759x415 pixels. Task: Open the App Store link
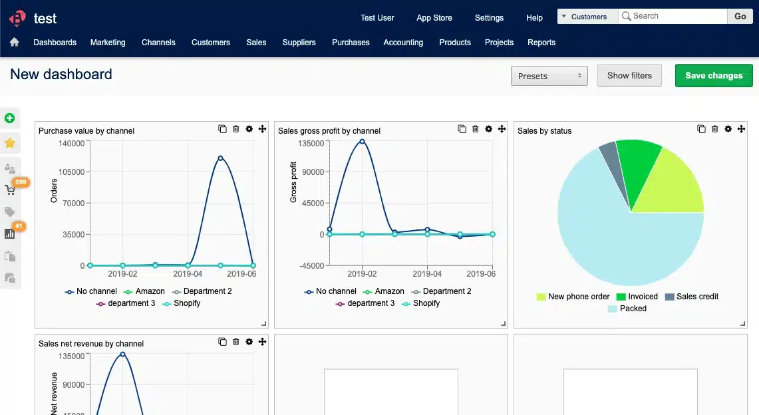point(434,18)
